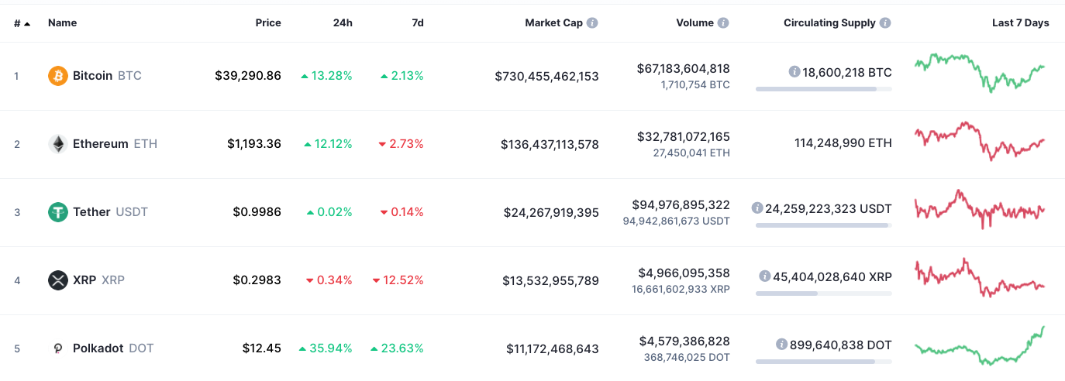The width and height of the screenshot is (1065, 381).
Task: Sort the table by 7d change
Action: [x=418, y=23]
